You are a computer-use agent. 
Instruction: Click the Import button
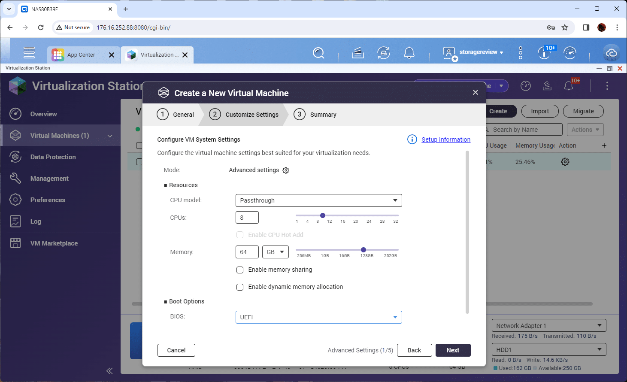(540, 111)
